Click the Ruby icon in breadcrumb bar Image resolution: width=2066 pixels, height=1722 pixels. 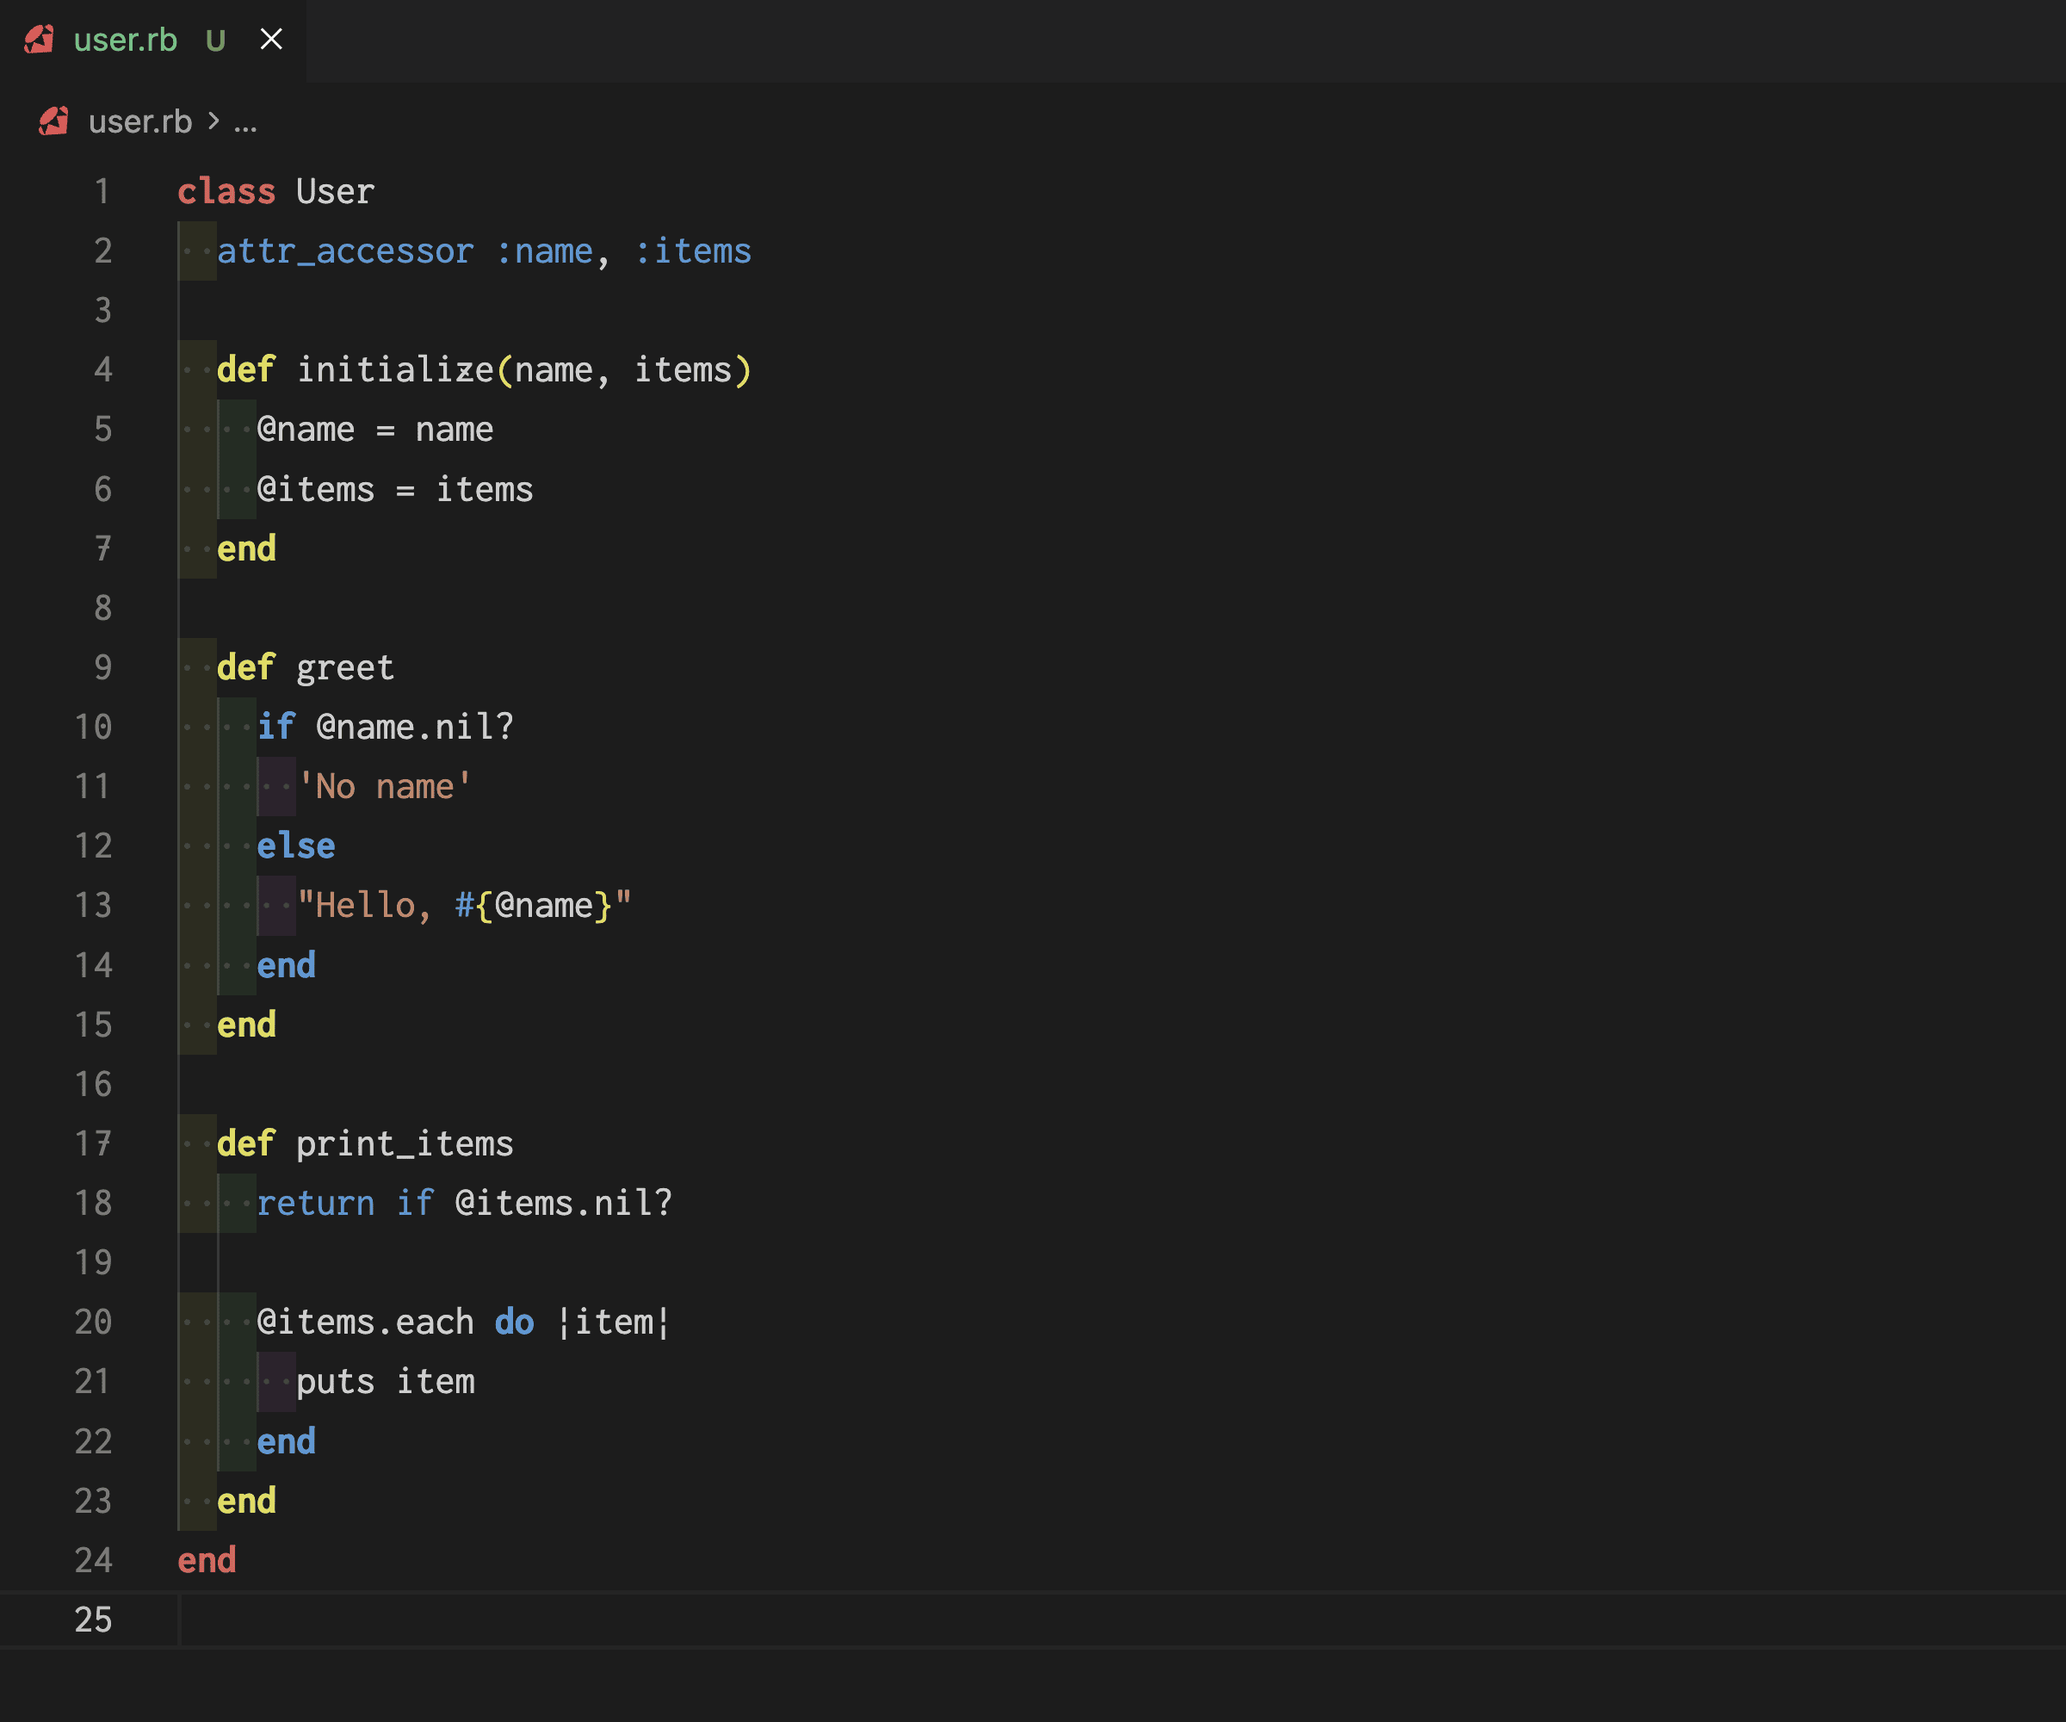point(54,121)
